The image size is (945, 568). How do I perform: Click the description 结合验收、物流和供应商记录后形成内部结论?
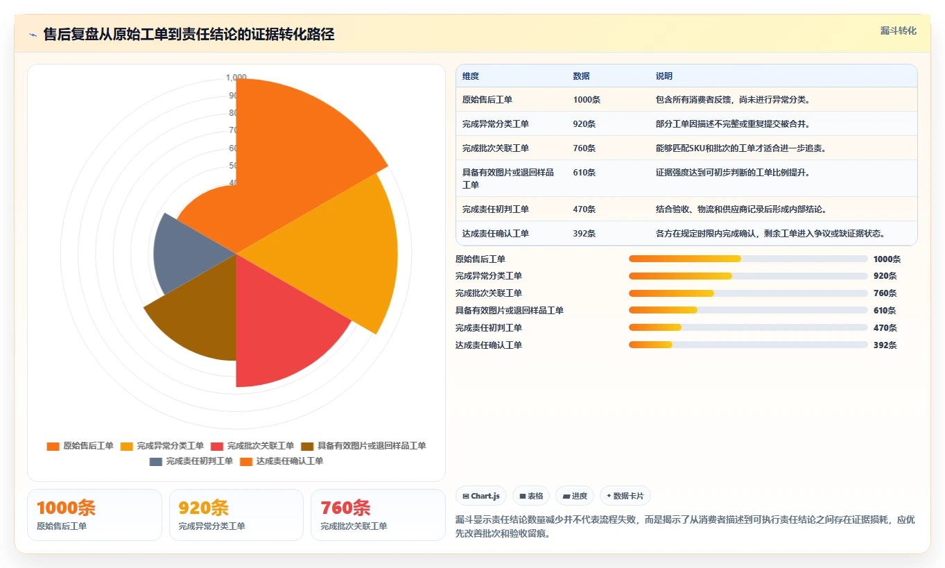[x=741, y=209]
